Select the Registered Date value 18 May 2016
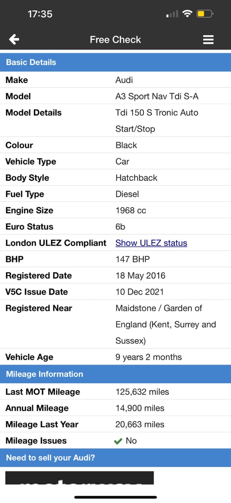The height and width of the screenshot is (503, 231). point(140,276)
